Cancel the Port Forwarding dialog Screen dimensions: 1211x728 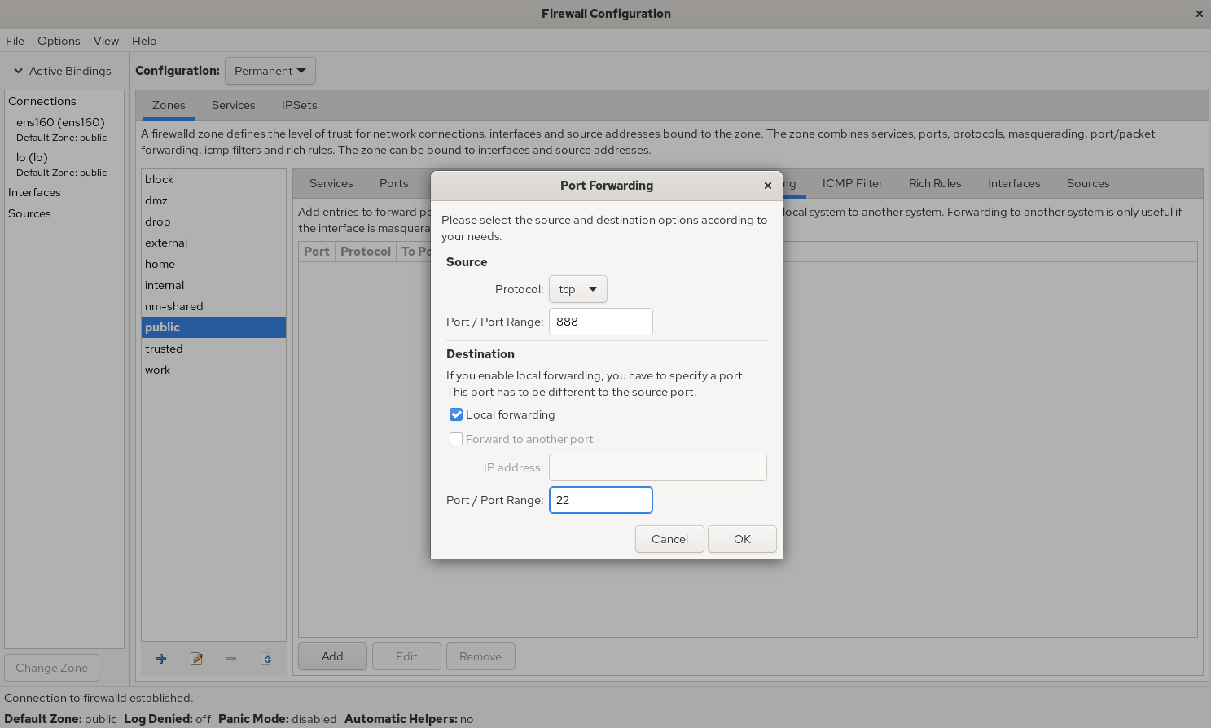pyautogui.click(x=669, y=539)
